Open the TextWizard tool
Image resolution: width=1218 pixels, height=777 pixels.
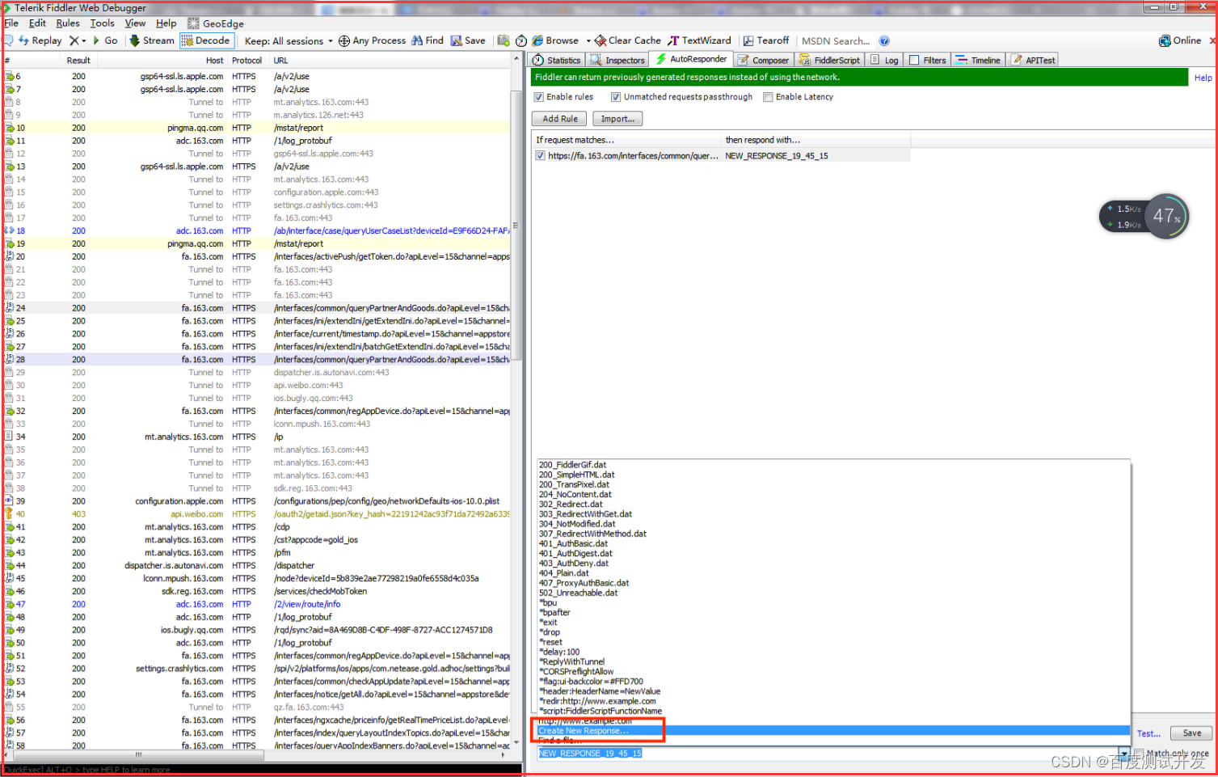click(700, 40)
